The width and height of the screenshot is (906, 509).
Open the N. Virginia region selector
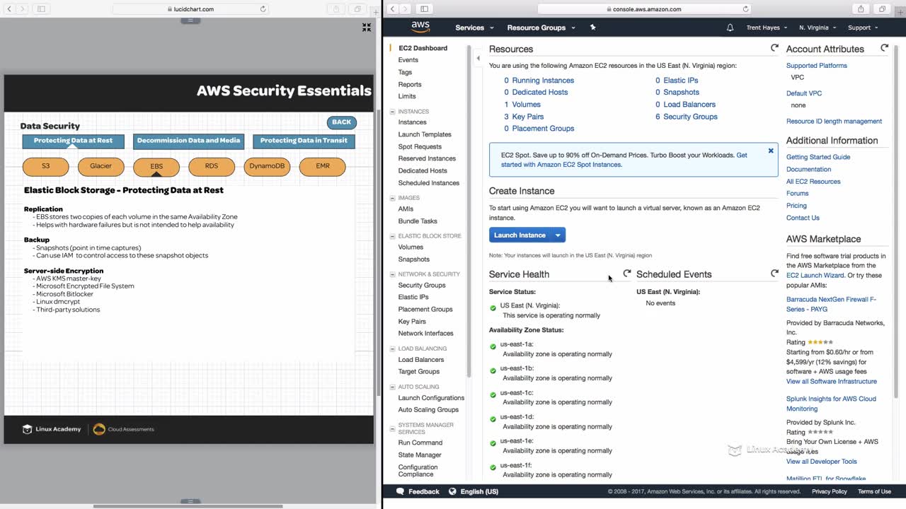tap(818, 28)
